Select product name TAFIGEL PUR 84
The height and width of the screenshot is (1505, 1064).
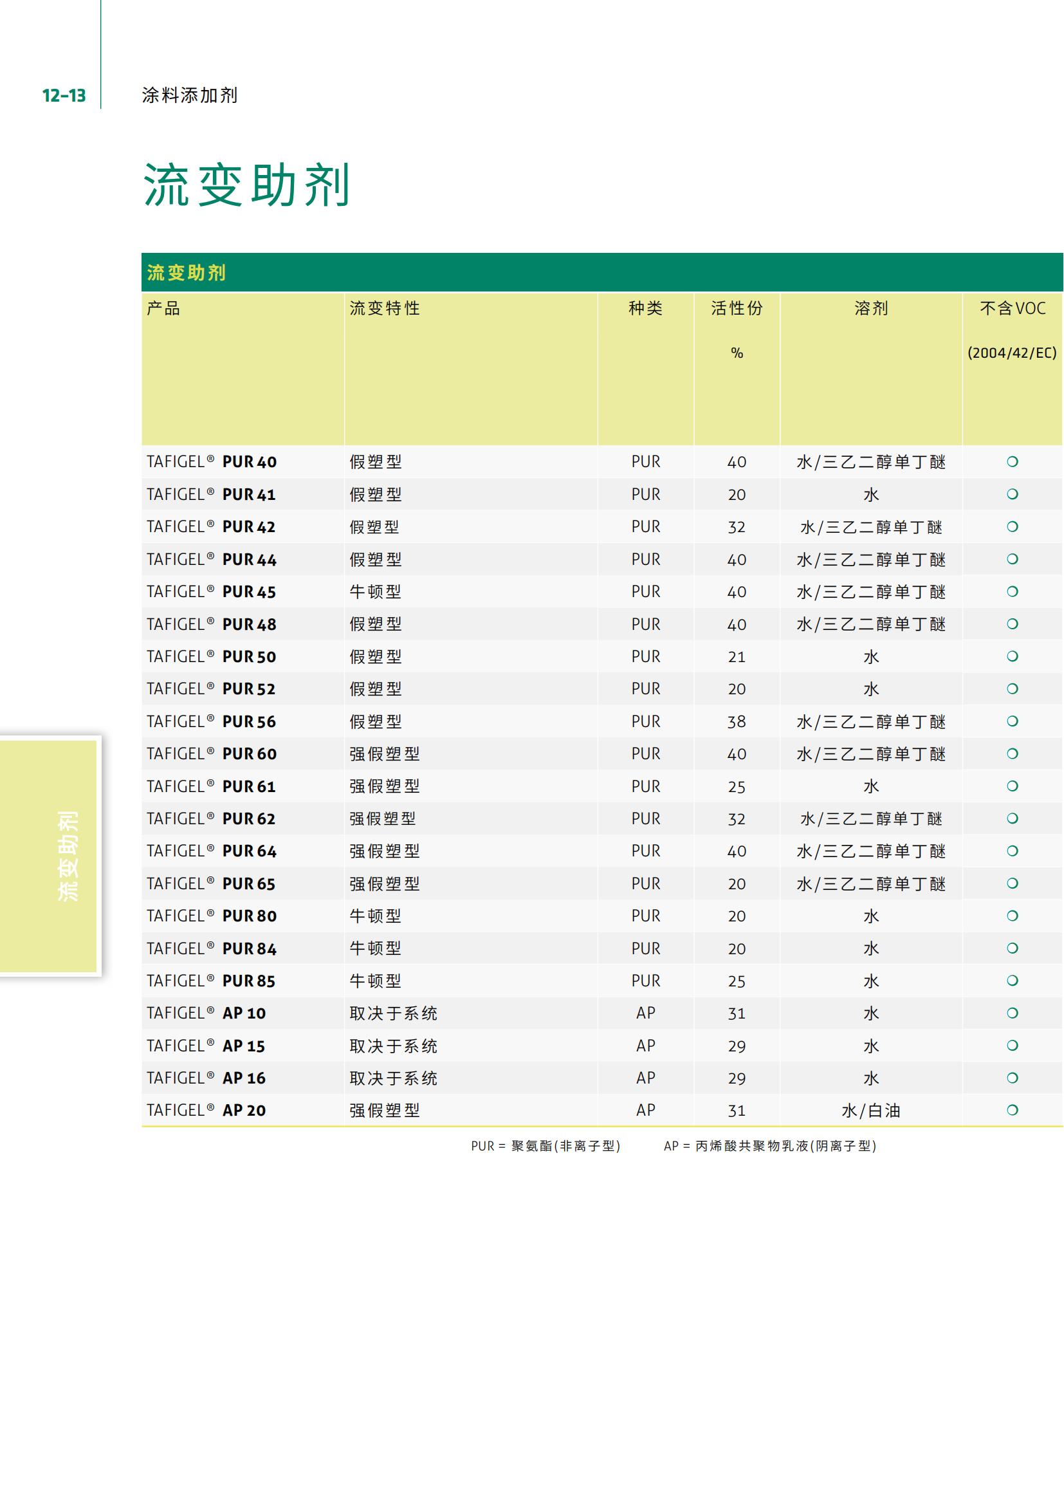[x=212, y=948]
